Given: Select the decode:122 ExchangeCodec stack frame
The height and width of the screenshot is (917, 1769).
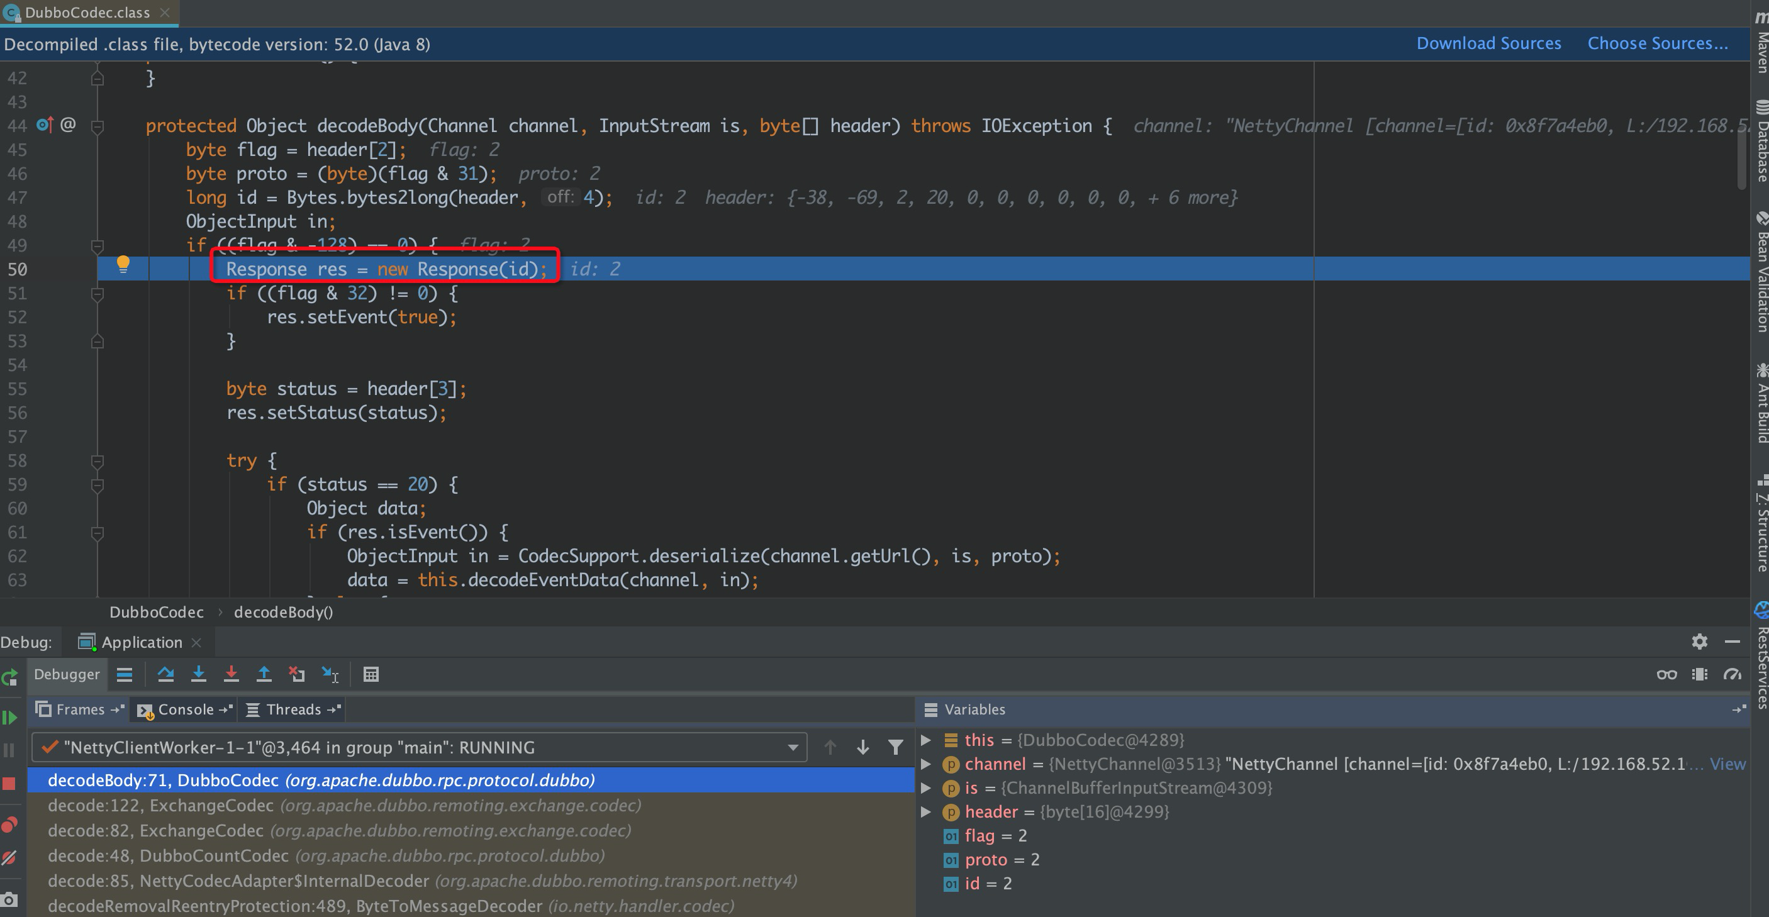Looking at the screenshot, I should click(343, 805).
